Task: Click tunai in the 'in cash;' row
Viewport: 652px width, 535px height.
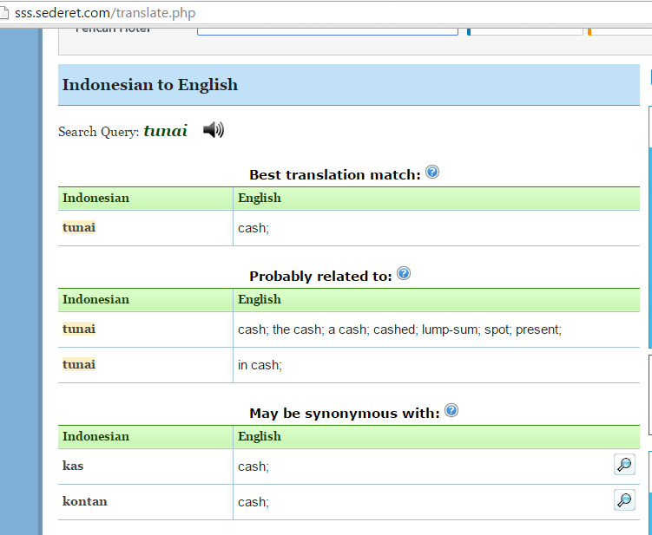Action: coord(79,365)
